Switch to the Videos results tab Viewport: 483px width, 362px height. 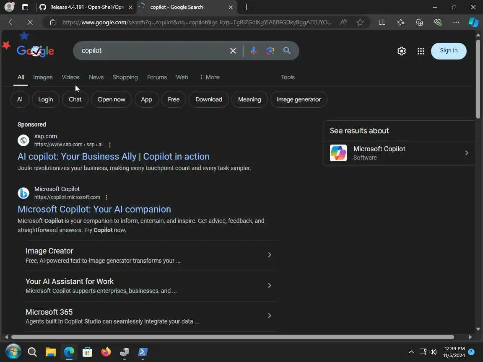(70, 77)
